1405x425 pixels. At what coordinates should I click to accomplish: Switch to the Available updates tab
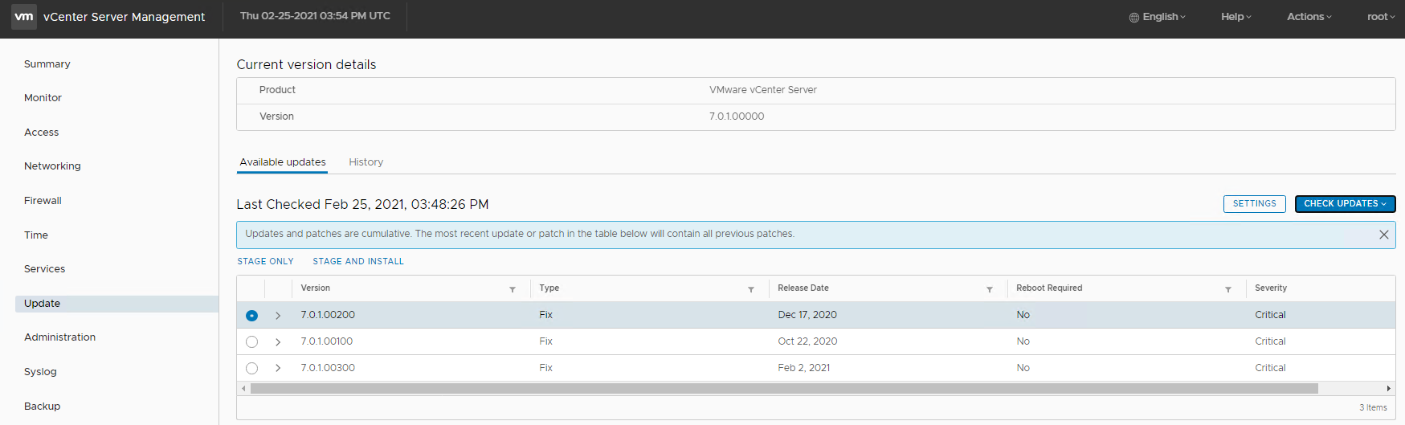tap(283, 162)
